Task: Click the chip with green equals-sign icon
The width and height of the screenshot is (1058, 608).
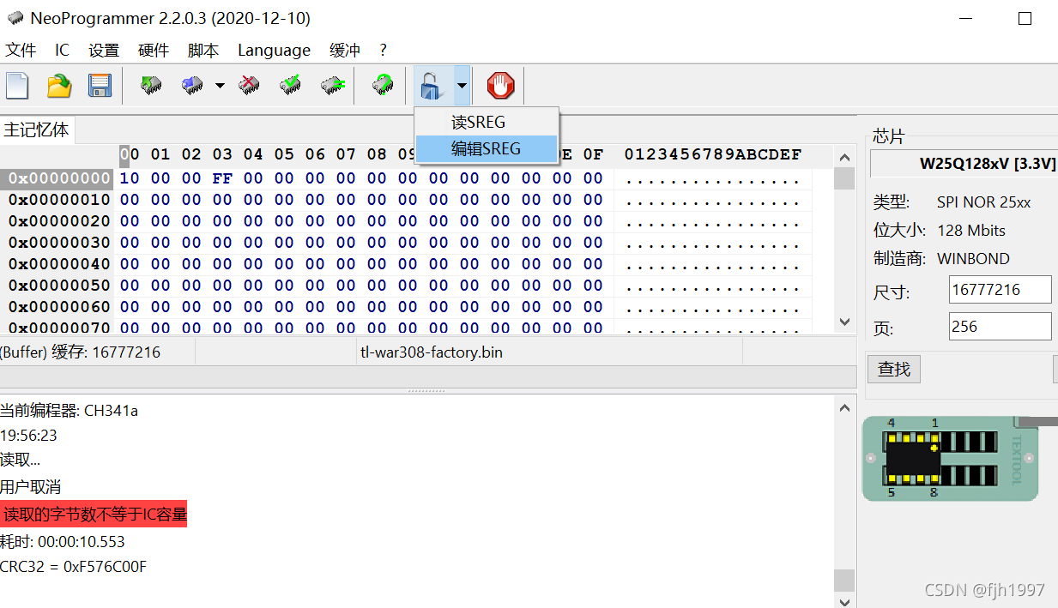Action: 332,85
